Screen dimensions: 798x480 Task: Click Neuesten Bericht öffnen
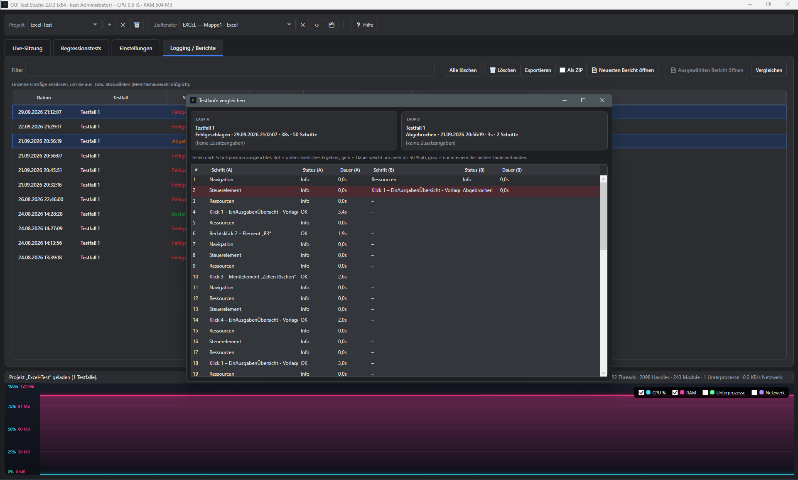pyautogui.click(x=622, y=70)
